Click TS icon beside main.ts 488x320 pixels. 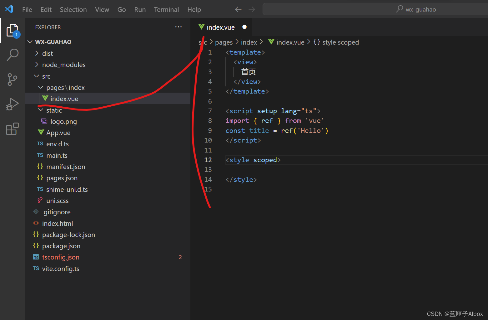[x=40, y=155]
